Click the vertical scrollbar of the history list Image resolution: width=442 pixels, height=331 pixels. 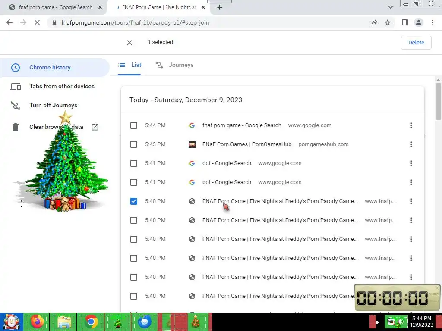pyautogui.click(x=438, y=101)
